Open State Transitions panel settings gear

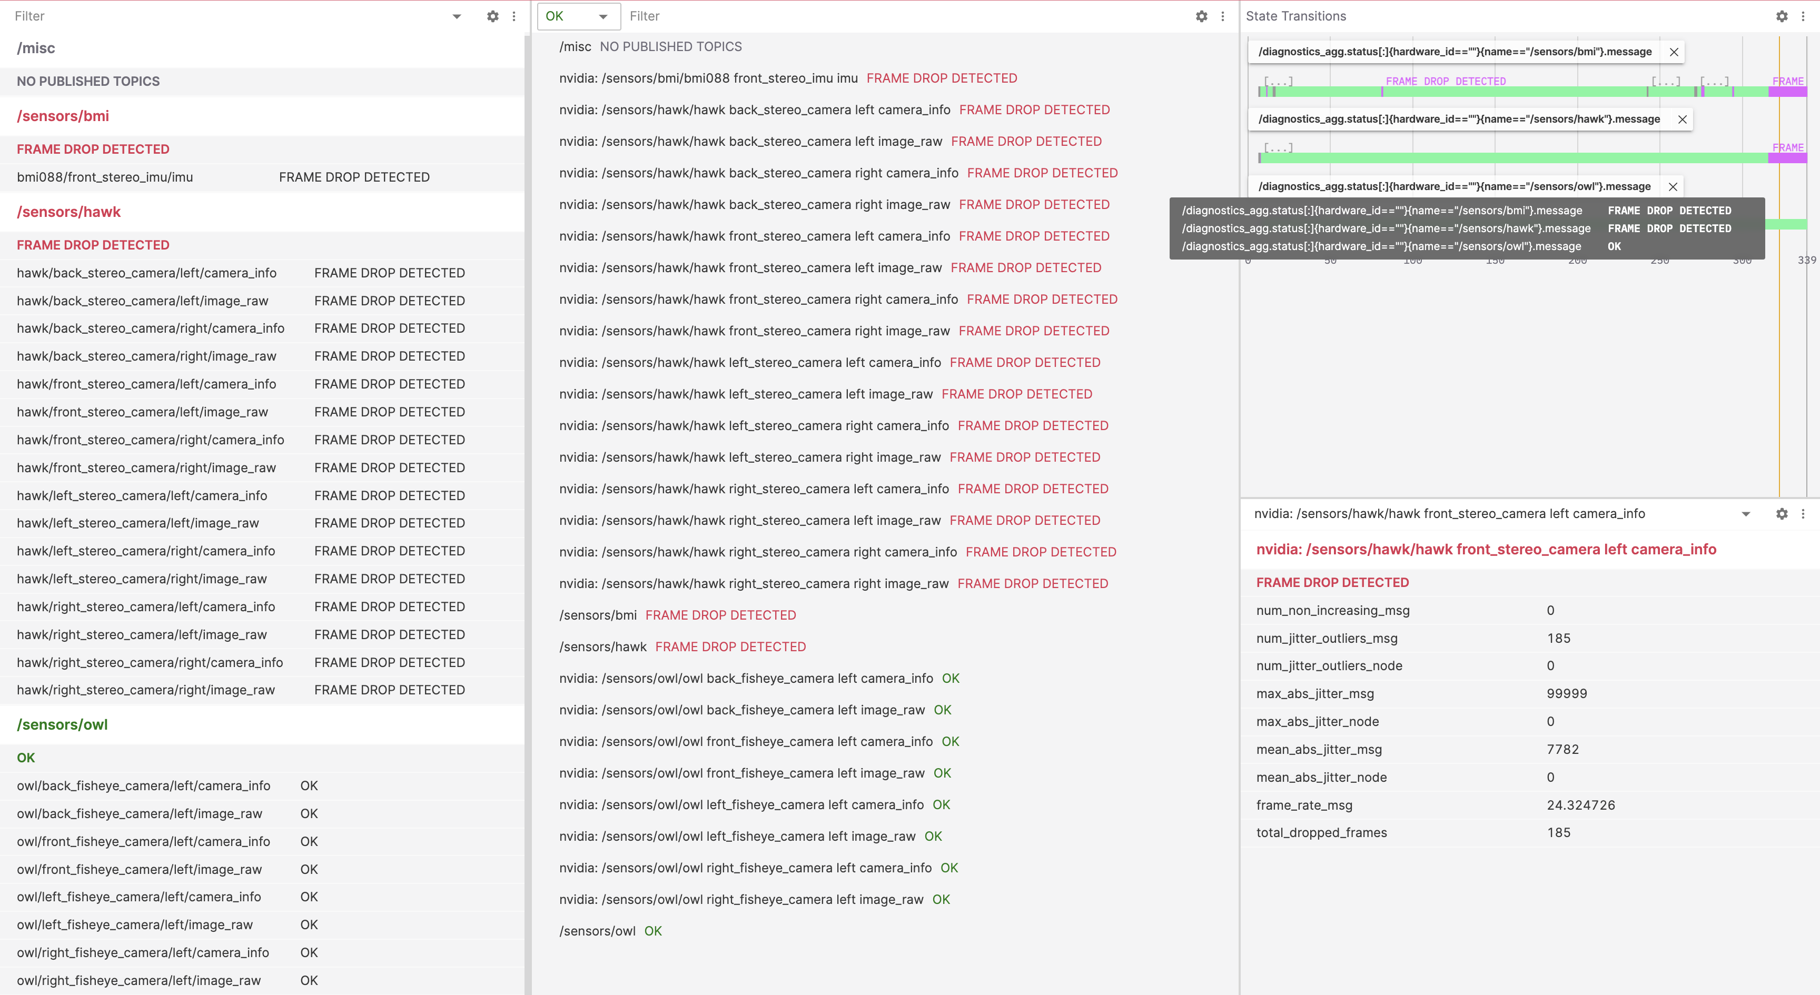tap(1781, 16)
